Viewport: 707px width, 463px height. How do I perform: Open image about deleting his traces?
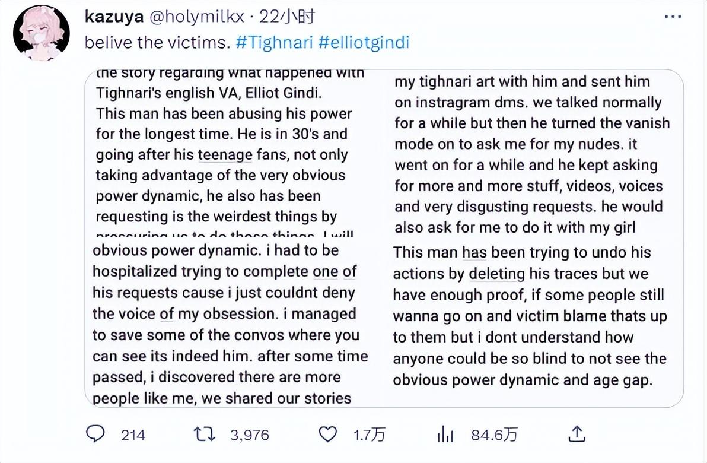[533, 323]
